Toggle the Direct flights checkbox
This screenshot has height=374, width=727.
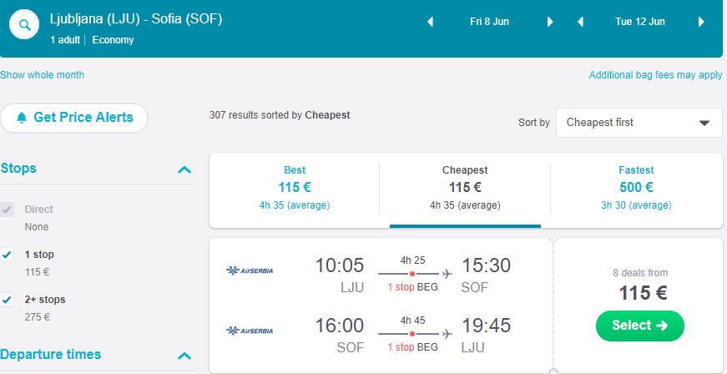(x=8, y=210)
